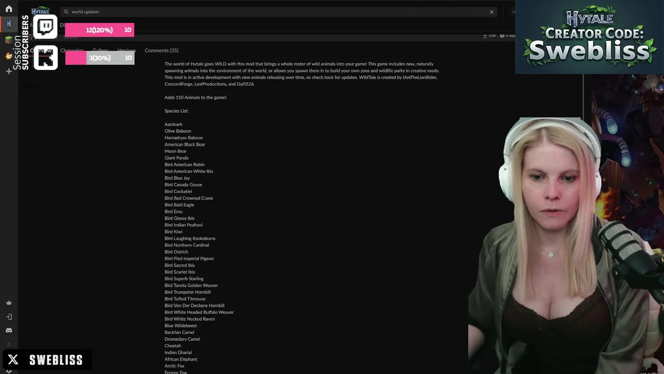The width and height of the screenshot is (664, 374).
Task: Click the 'Bird Emu' entry
Action: point(174,212)
